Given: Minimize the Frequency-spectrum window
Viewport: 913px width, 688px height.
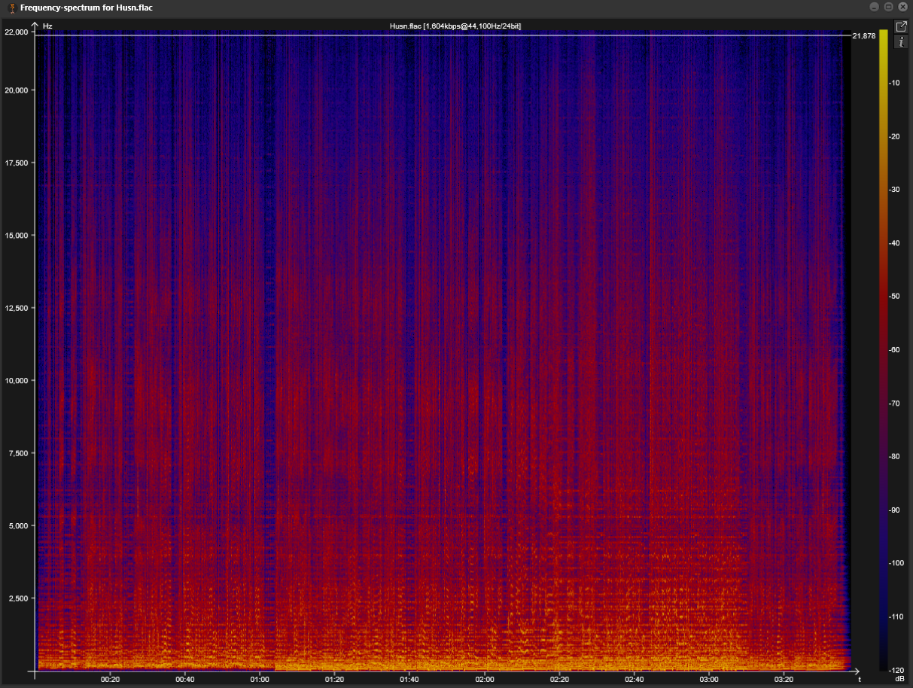Looking at the screenshot, I should point(874,7).
